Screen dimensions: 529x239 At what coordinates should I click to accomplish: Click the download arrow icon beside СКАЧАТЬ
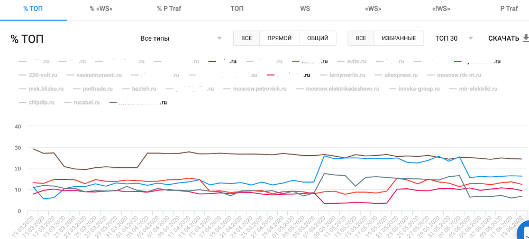point(525,38)
